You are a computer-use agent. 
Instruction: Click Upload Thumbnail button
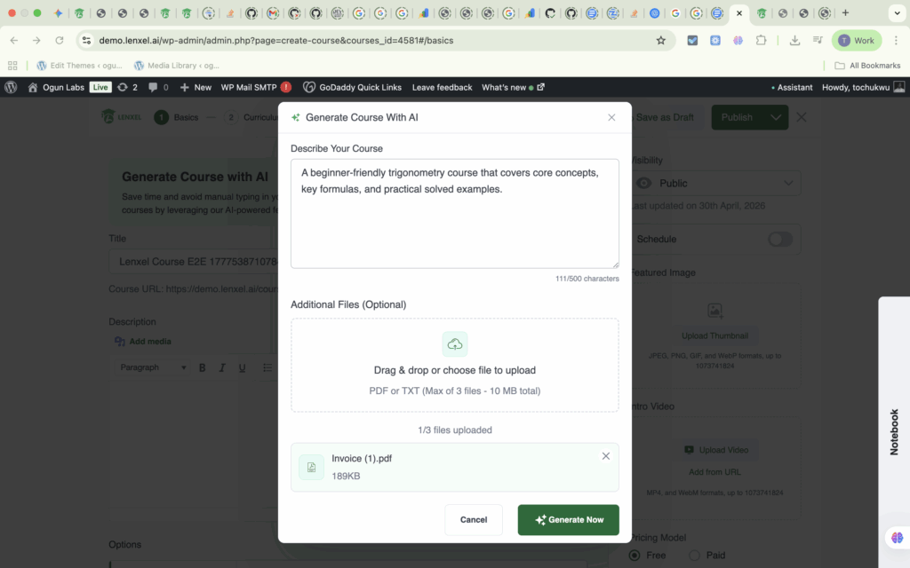[x=715, y=335]
